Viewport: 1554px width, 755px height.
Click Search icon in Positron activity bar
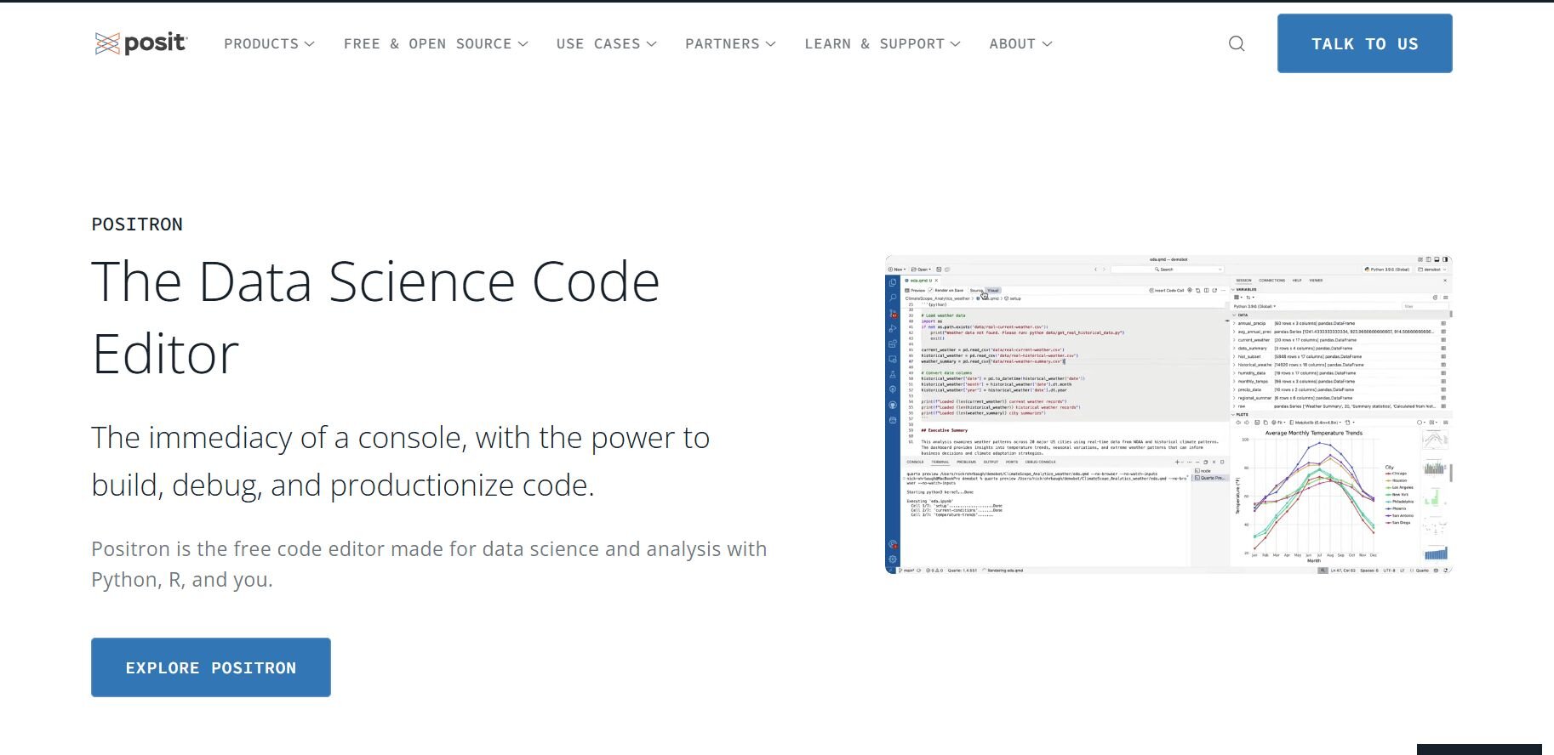click(x=893, y=298)
